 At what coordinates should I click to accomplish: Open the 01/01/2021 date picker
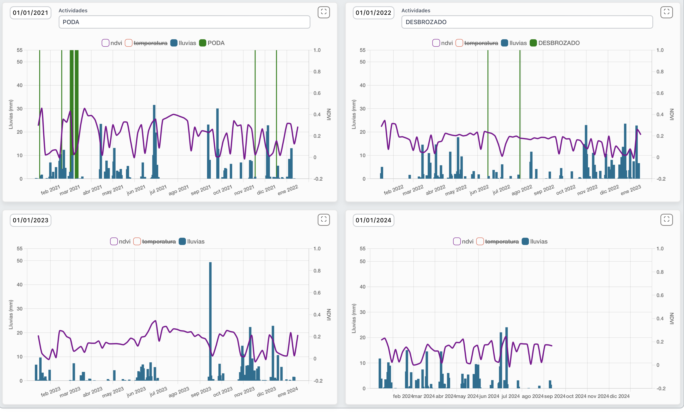(x=31, y=13)
